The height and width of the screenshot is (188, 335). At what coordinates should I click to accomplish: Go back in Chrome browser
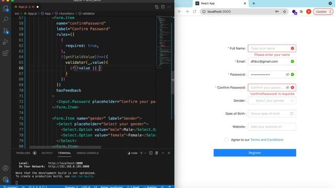pyautogui.click(x=180, y=11)
